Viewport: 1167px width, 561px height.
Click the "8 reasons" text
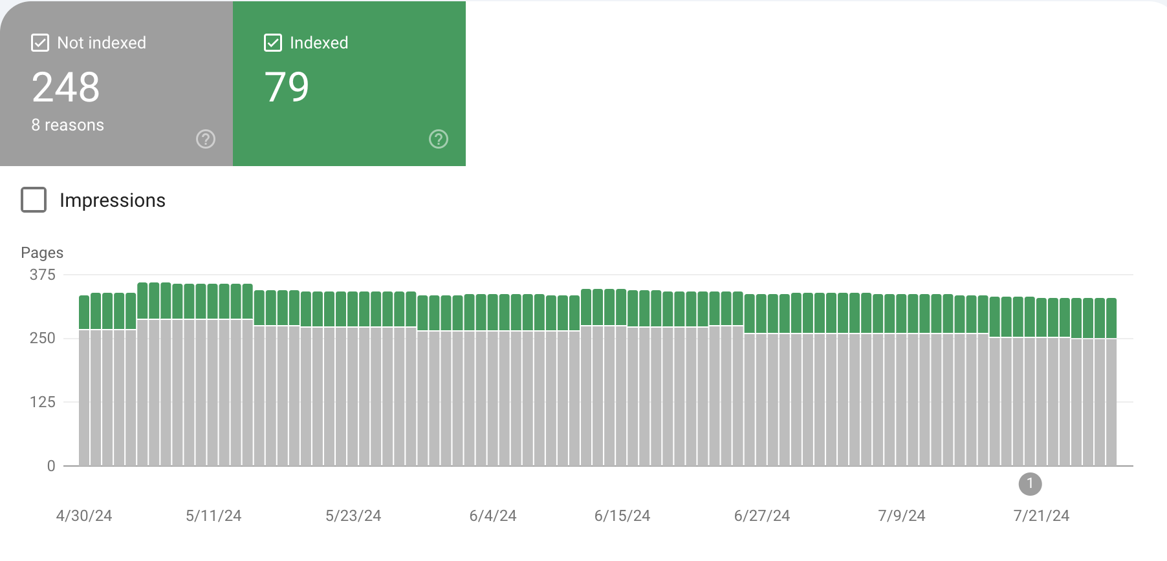click(x=68, y=125)
